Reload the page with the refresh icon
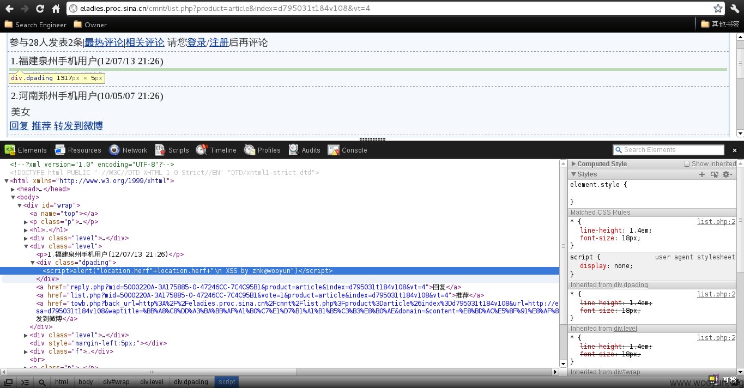 tap(40, 9)
